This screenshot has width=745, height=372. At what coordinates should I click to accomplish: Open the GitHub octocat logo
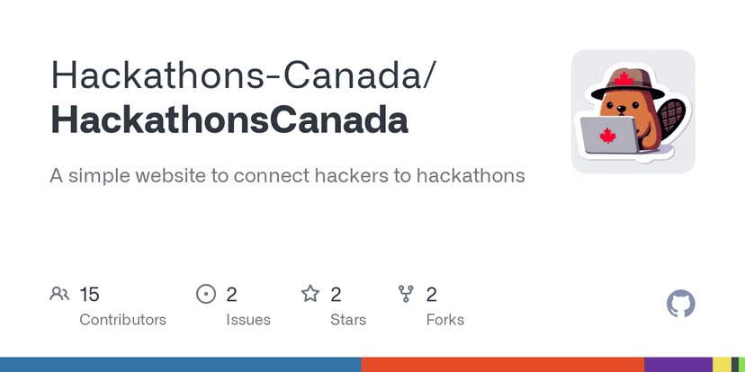680,304
